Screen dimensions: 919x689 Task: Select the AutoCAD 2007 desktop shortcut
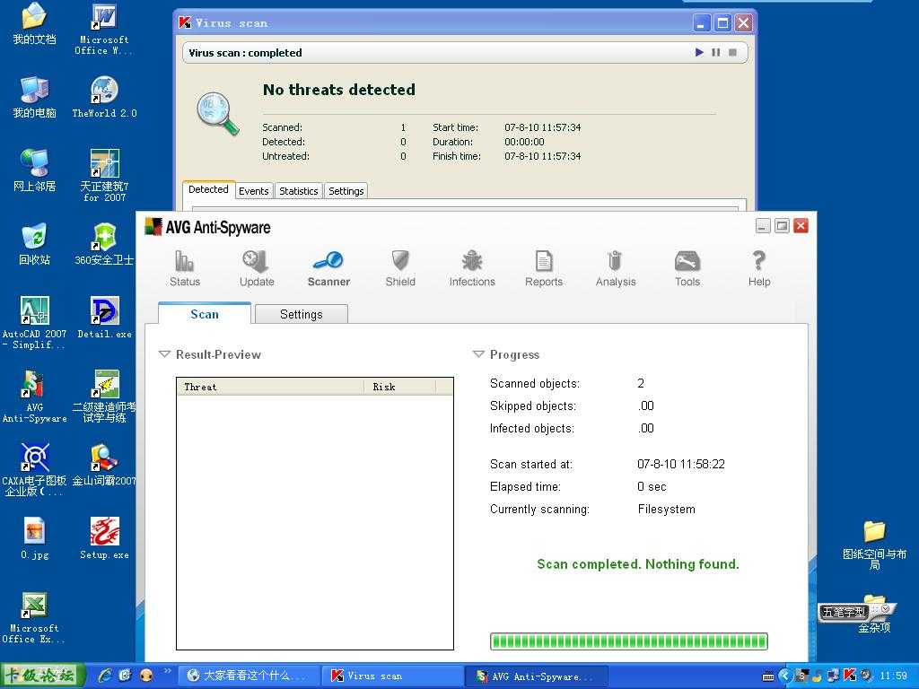pyautogui.click(x=34, y=323)
